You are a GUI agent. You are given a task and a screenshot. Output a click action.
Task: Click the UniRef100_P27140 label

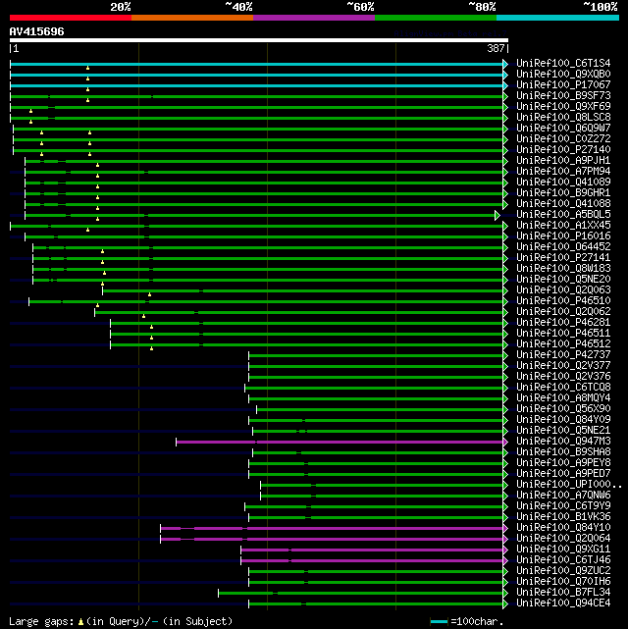(x=563, y=149)
